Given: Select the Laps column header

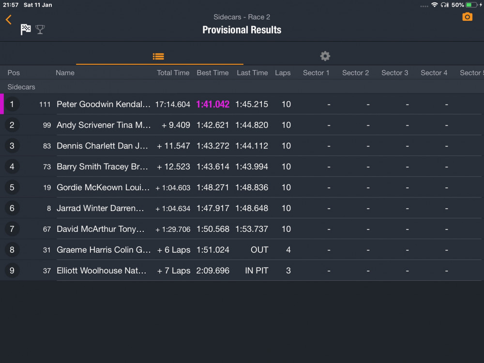Looking at the screenshot, I should [283, 73].
